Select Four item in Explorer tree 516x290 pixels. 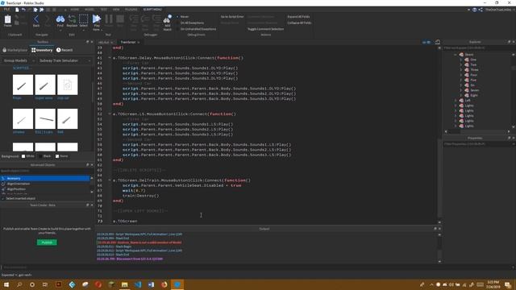473,75
